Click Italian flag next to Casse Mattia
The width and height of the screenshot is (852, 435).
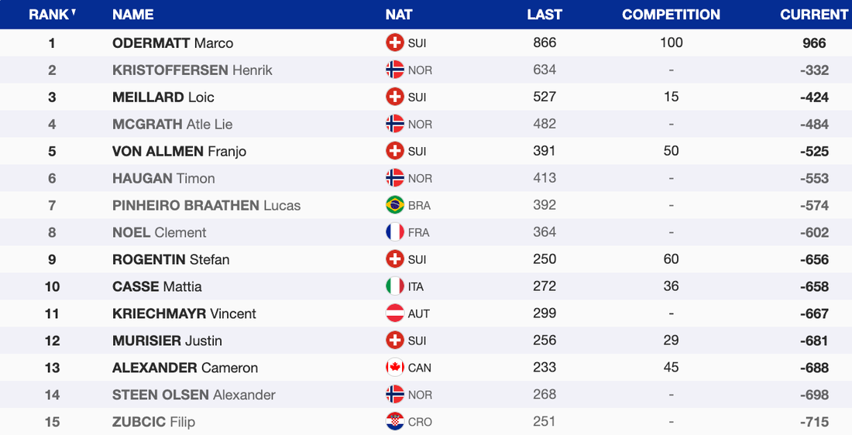click(x=395, y=286)
